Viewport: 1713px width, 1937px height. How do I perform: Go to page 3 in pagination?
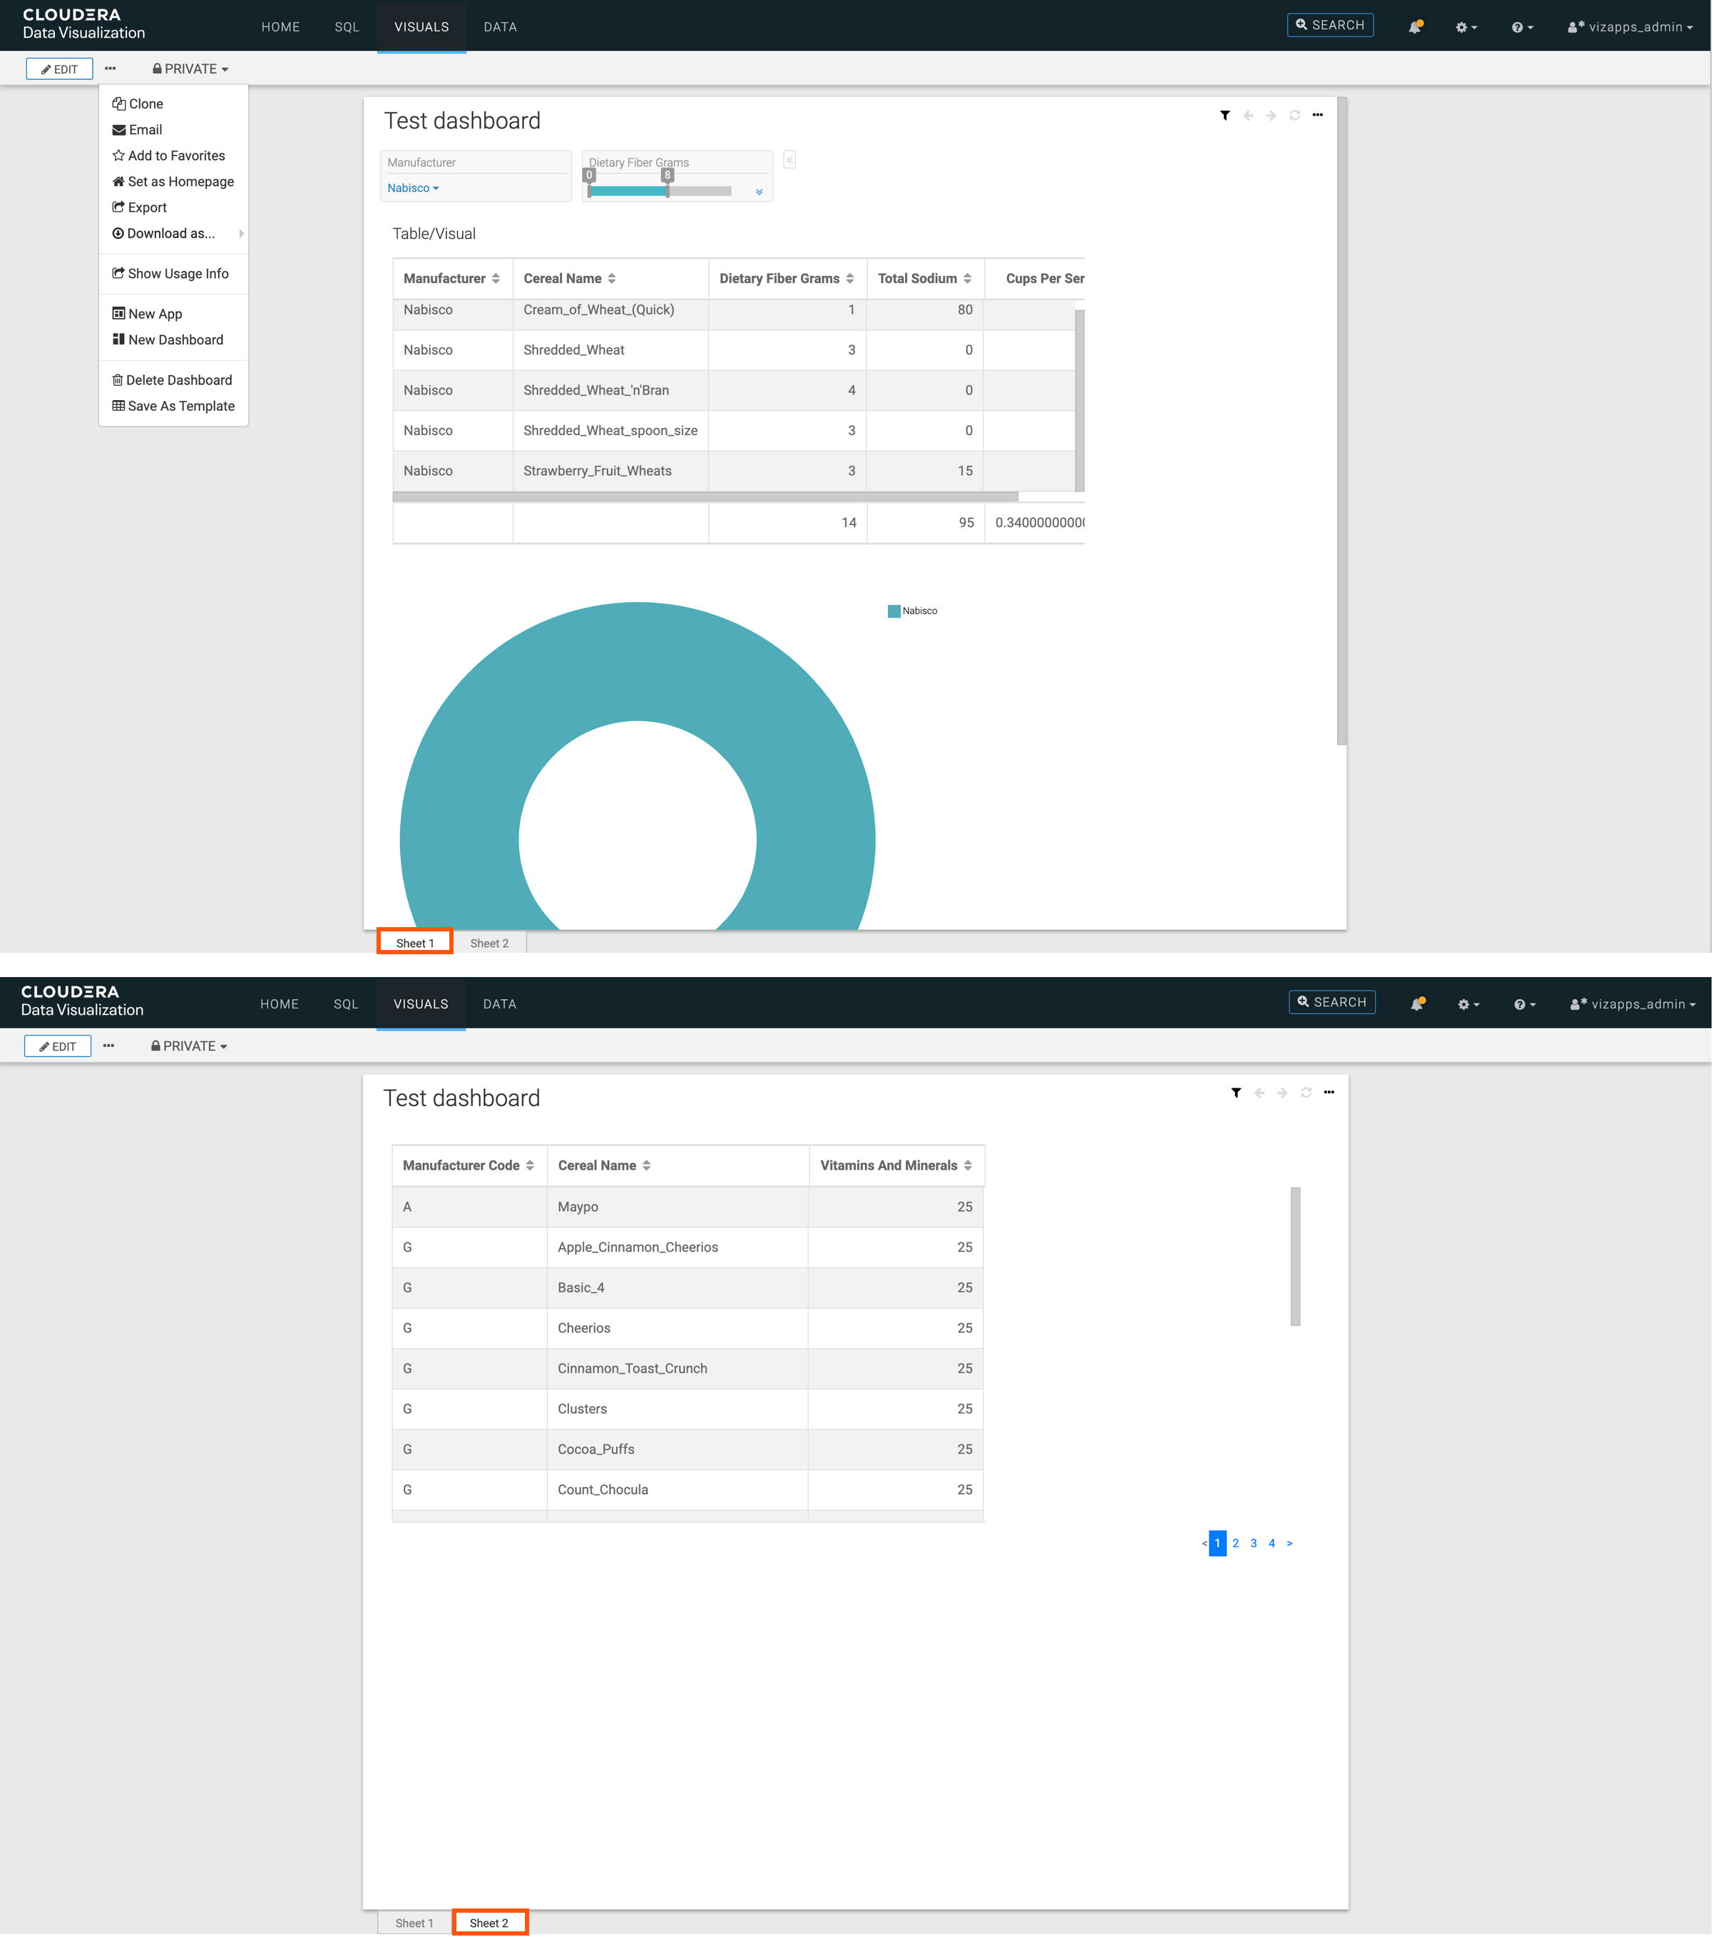[1254, 1543]
